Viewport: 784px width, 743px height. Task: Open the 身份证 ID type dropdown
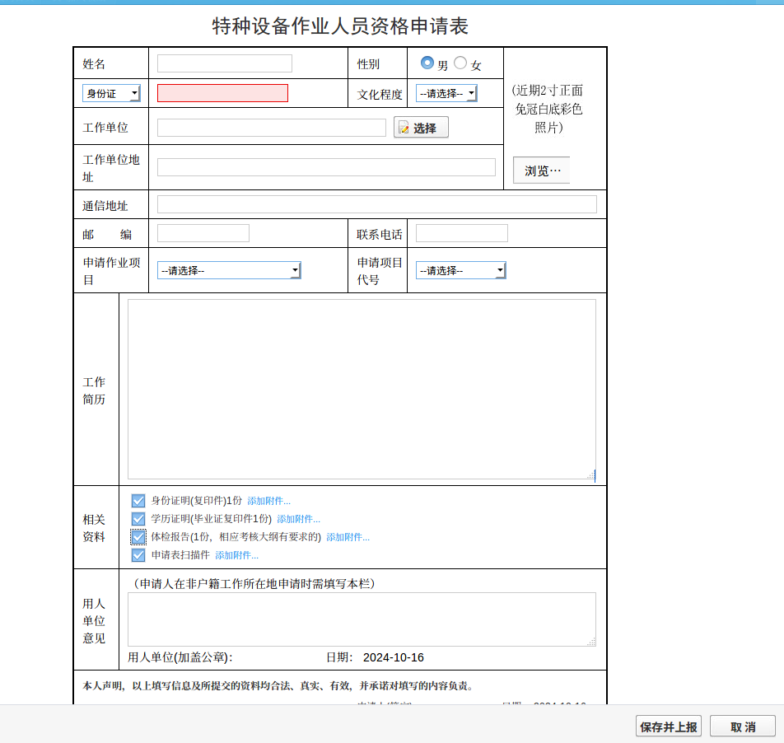(111, 94)
